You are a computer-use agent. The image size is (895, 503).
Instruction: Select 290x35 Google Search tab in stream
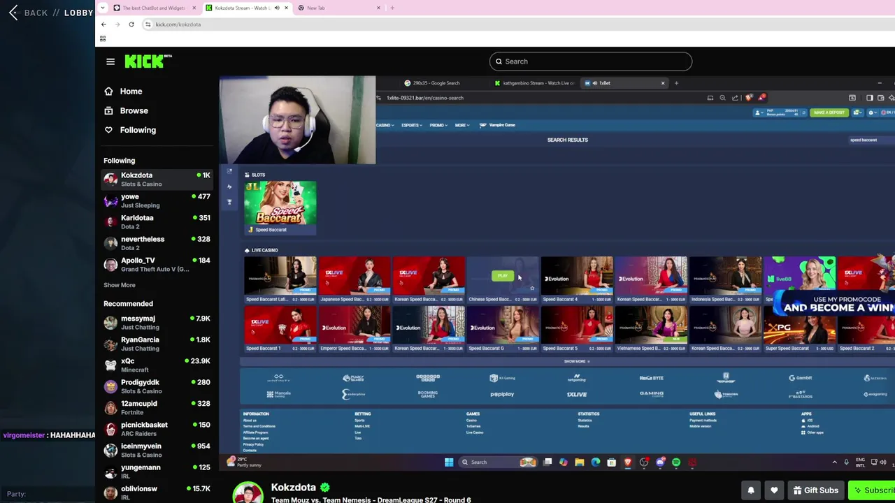pyautogui.click(x=434, y=83)
